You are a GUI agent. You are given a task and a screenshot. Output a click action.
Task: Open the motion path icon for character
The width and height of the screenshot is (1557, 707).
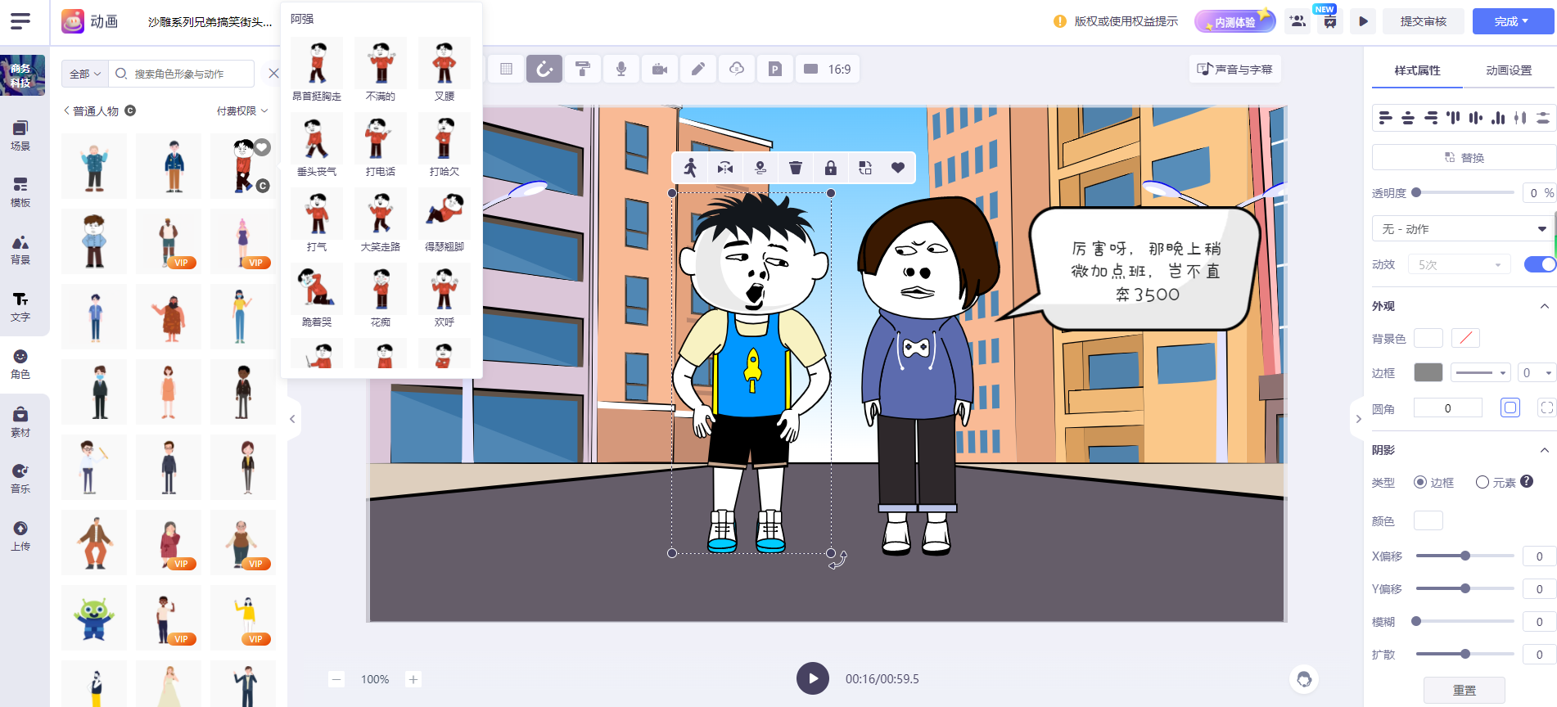coord(760,168)
